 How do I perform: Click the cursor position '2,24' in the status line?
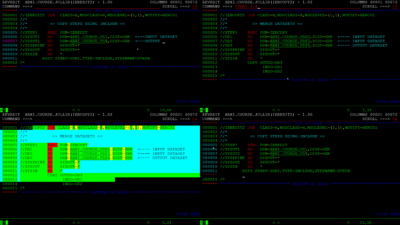click(x=367, y=110)
